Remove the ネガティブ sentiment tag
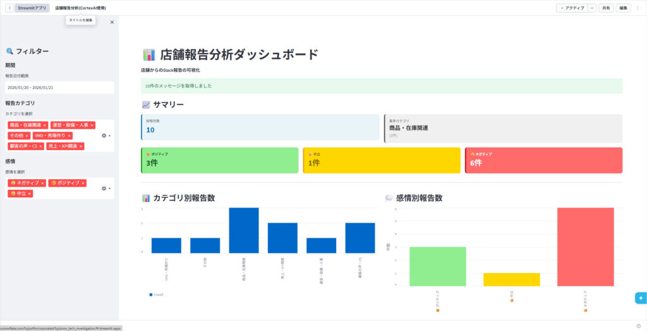Screen dimensions: 647x331 [43, 183]
